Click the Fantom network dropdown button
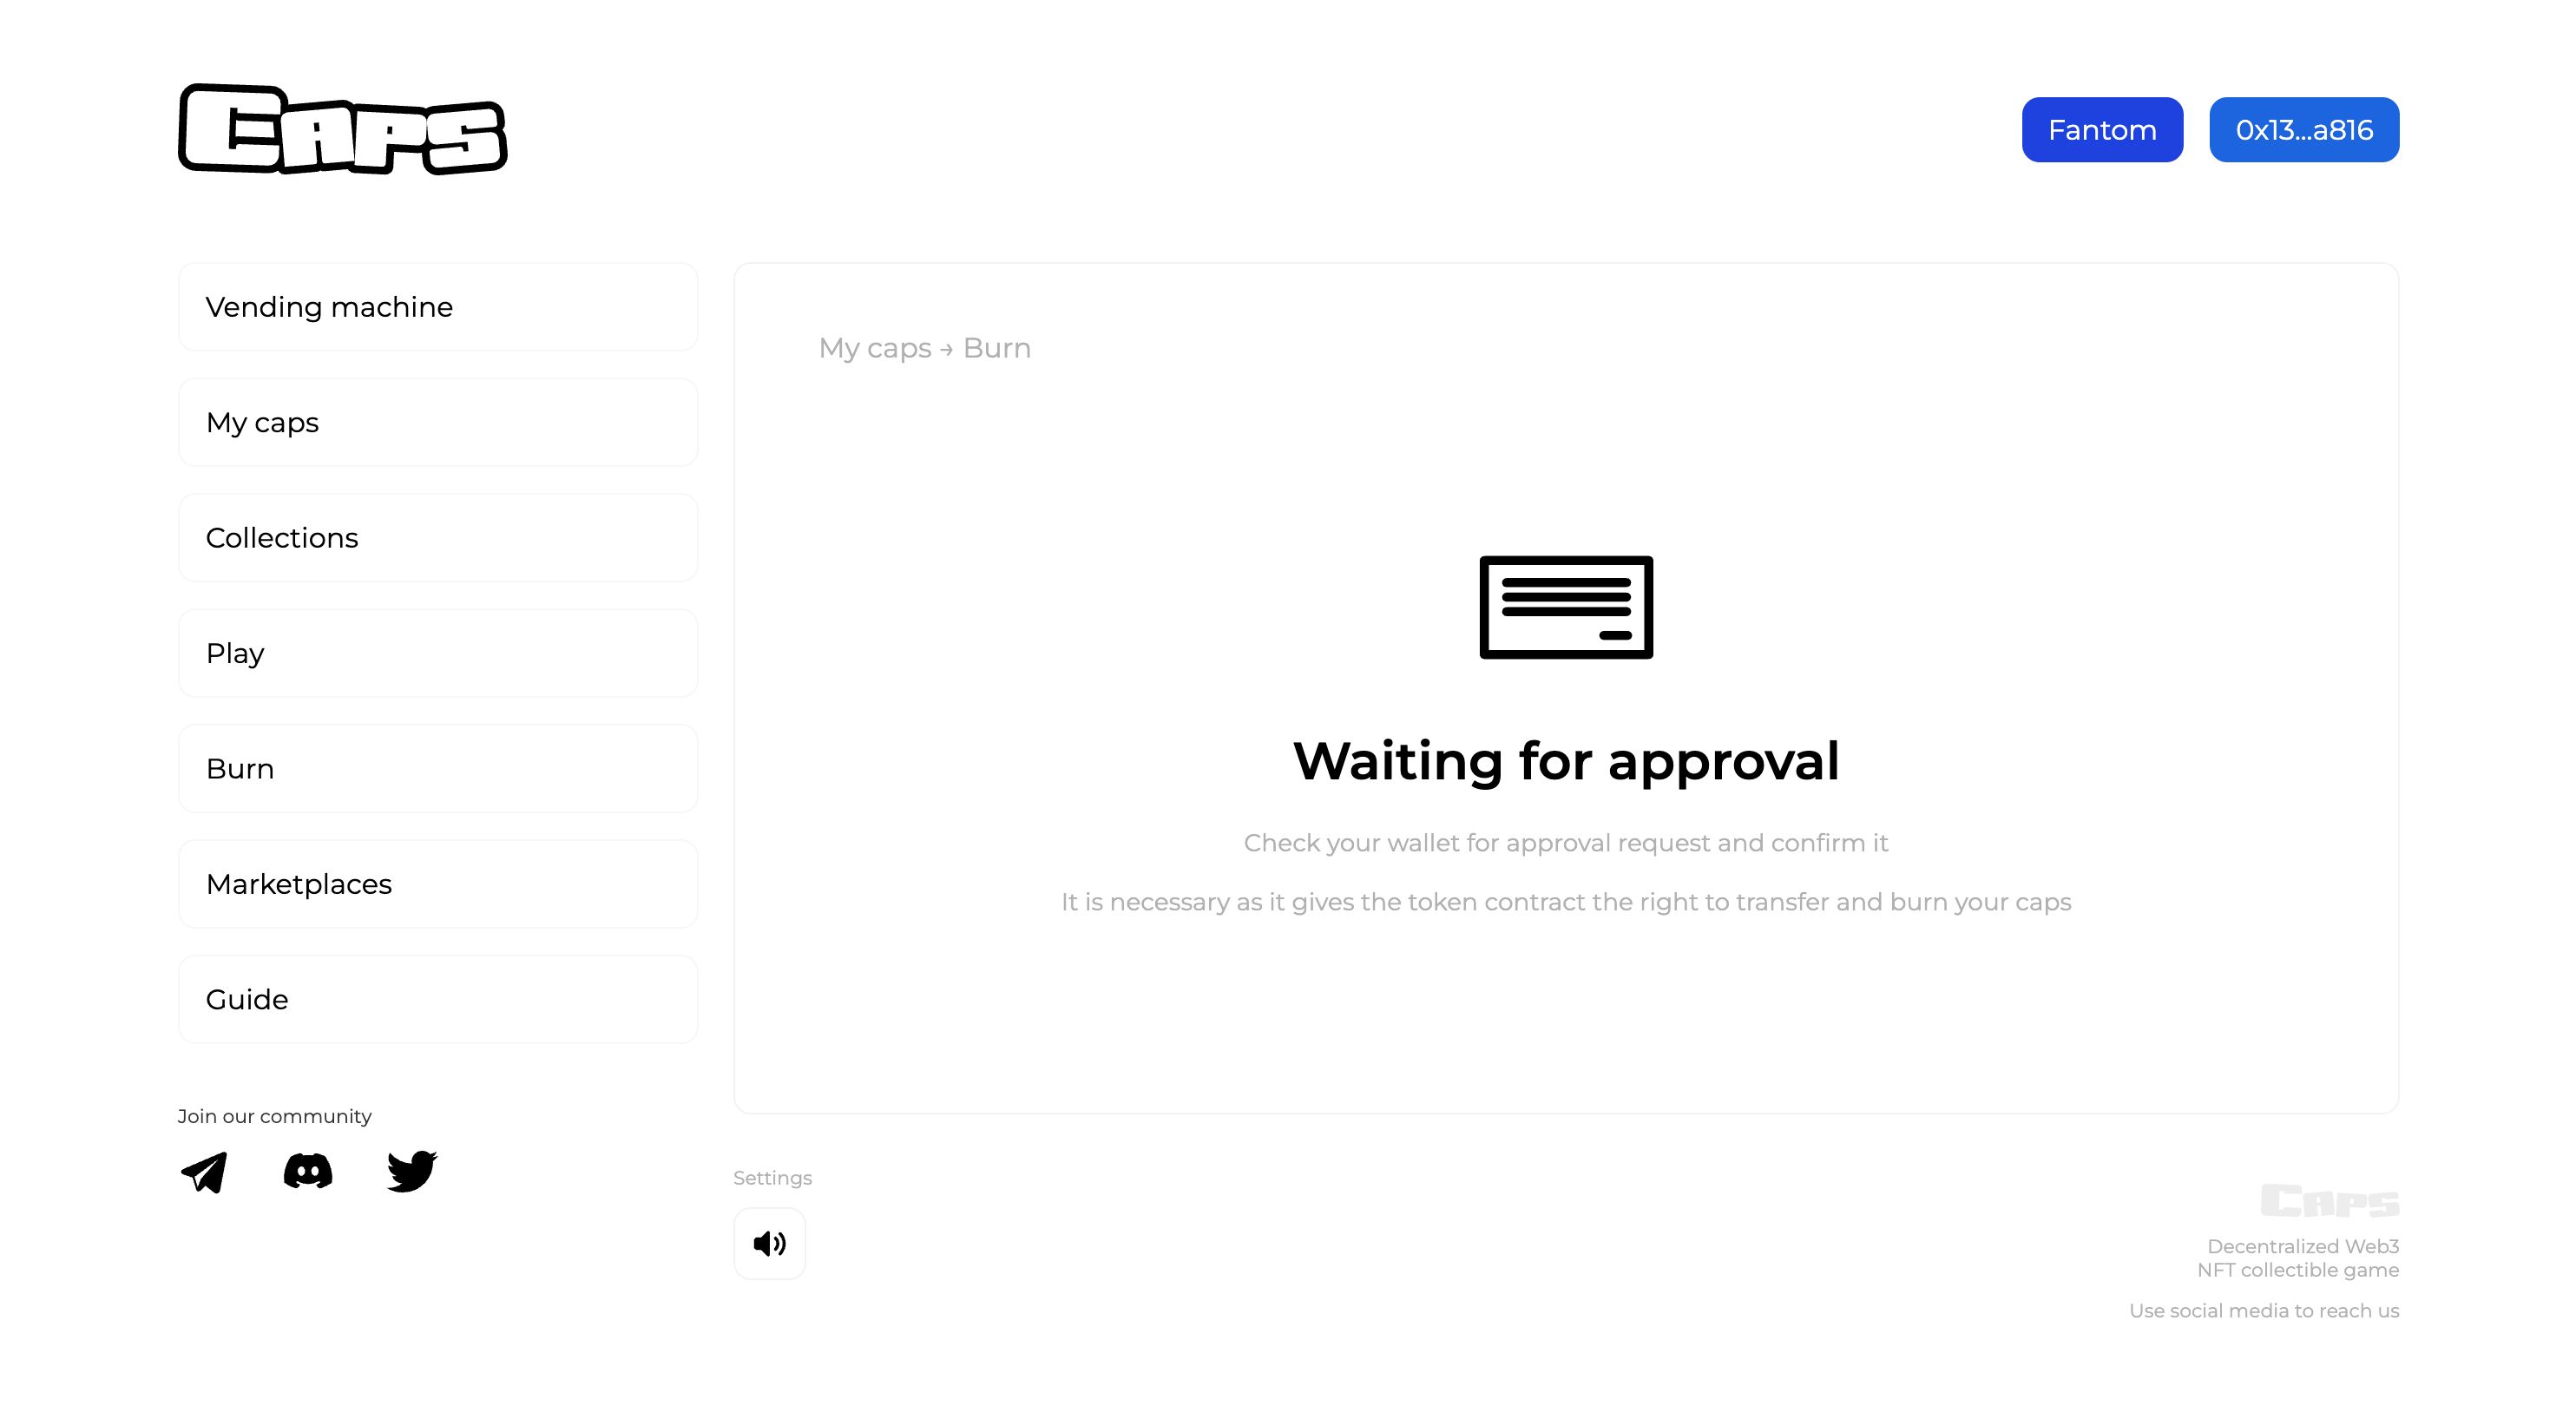Viewport: 2576px width, 1419px height. coord(2100,129)
